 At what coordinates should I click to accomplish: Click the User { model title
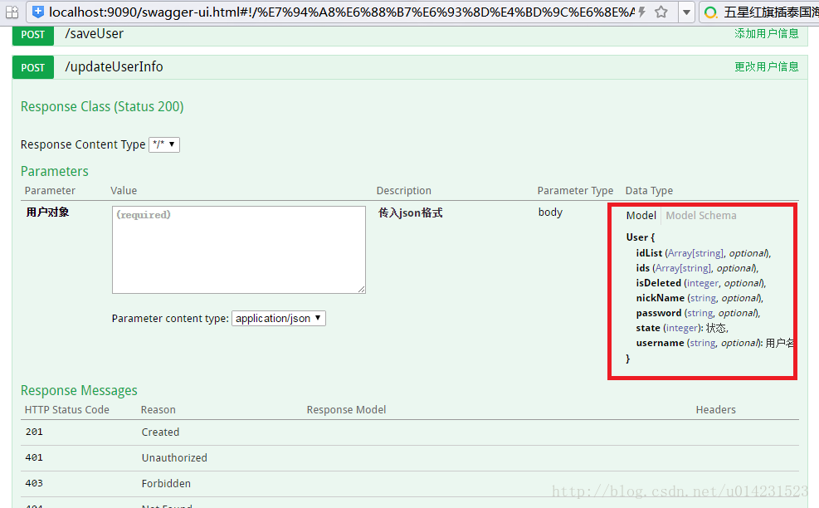coord(641,237)
